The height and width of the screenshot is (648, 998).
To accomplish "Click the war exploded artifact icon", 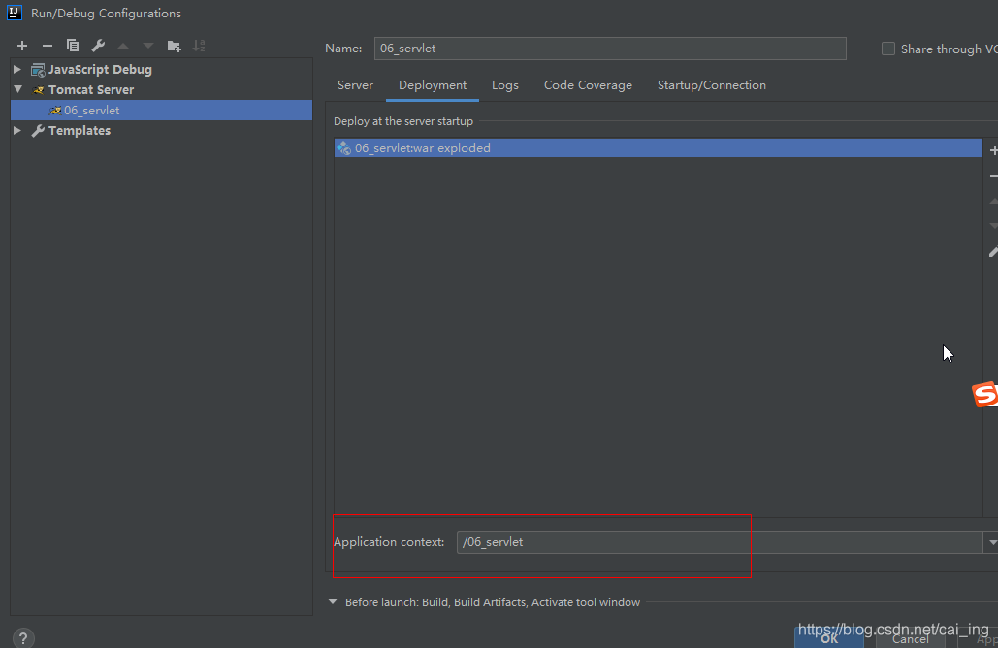I will 344,148.
